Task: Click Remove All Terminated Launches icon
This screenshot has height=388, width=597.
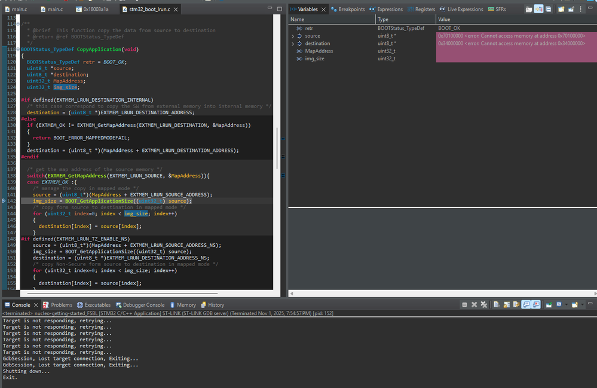Action: 483,305
